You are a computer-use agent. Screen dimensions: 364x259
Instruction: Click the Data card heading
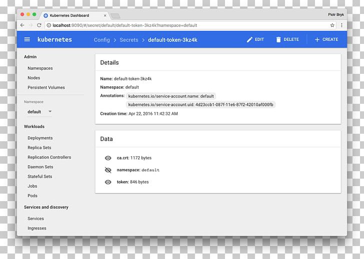106,139
